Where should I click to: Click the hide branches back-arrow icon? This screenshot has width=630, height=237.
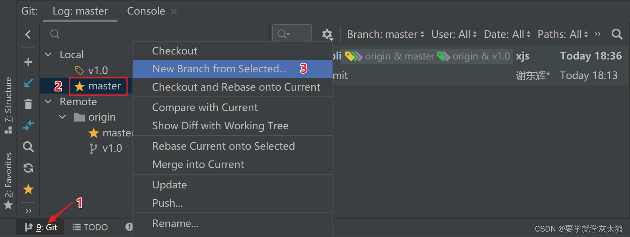point(28,35)
